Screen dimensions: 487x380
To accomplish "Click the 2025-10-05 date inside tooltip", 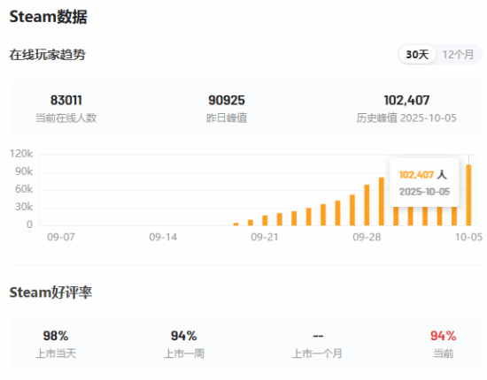I will tap(424, 192).
